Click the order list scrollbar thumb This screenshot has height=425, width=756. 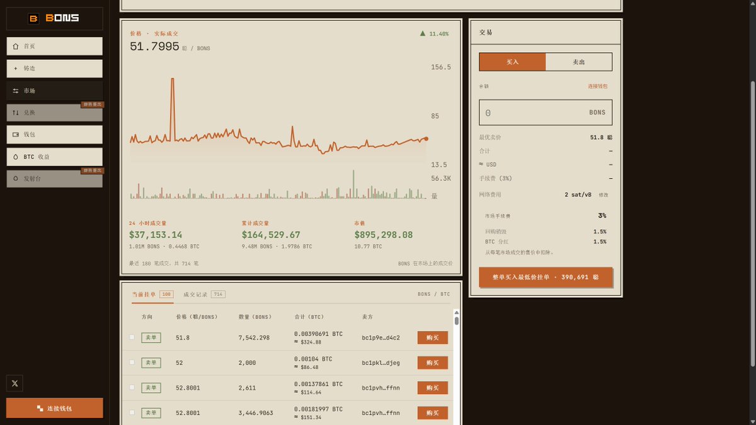click(x=457, y=320)
